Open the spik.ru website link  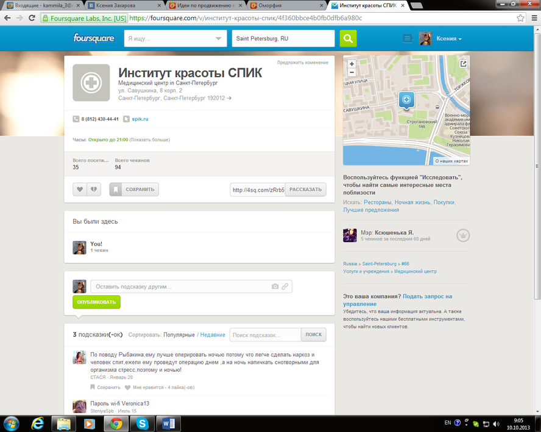140,119
